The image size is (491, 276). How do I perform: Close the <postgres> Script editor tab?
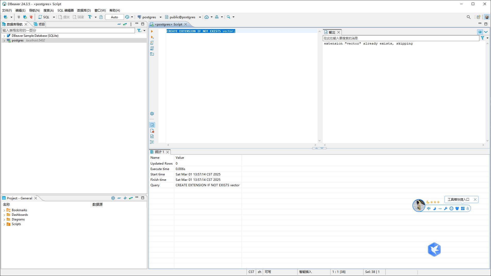tap(185, 24)
